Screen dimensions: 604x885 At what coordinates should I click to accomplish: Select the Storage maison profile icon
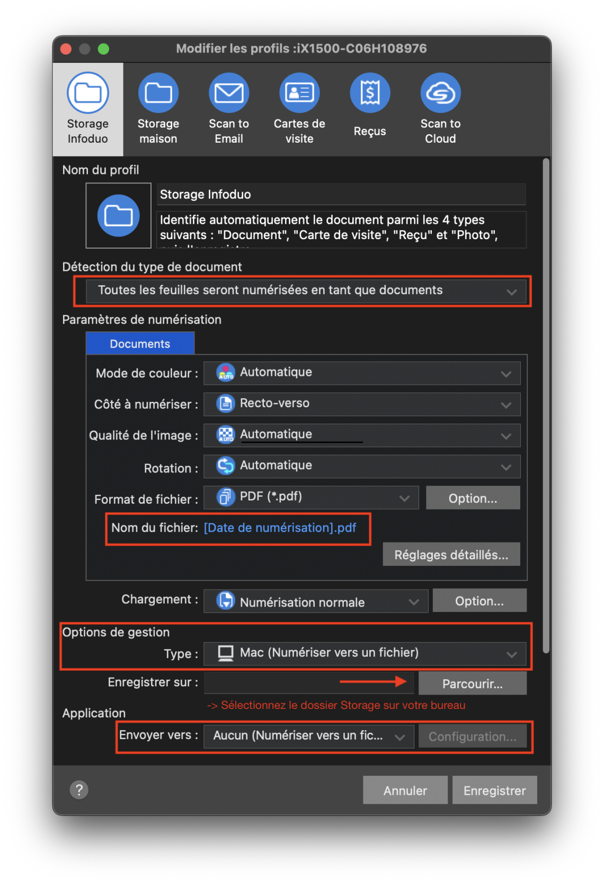(x=158, y=93)
